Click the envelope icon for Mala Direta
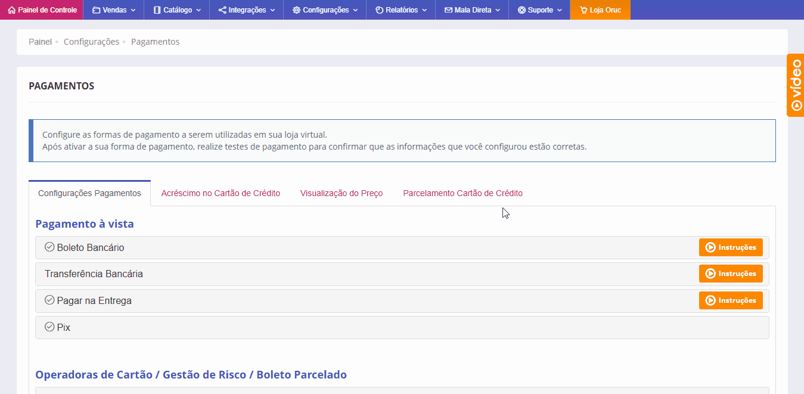Screen dimensions: 804x394 click(x=448, y=10)
